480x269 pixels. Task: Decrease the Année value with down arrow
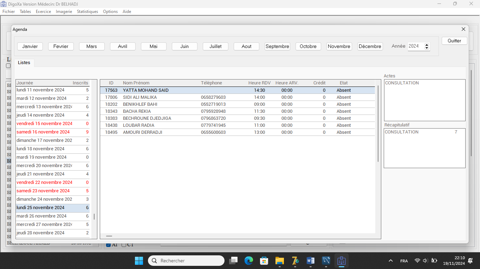[x=427, y=48]
